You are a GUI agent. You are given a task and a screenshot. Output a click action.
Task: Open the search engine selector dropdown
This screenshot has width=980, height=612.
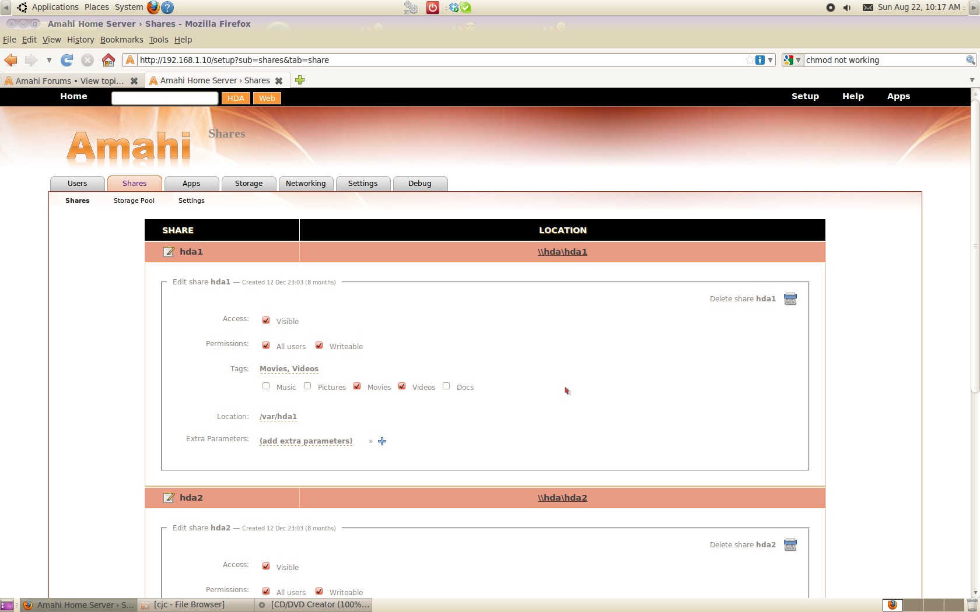[792, 60]
